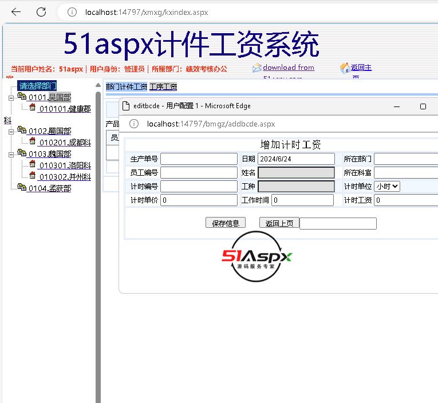Select 0101.吴国部 department link
The image size is (438, 403).
pos(50,97)
